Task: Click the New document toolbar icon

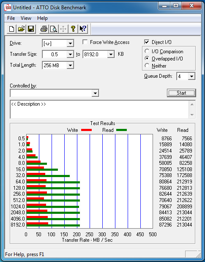Action: tap(11, 29)
